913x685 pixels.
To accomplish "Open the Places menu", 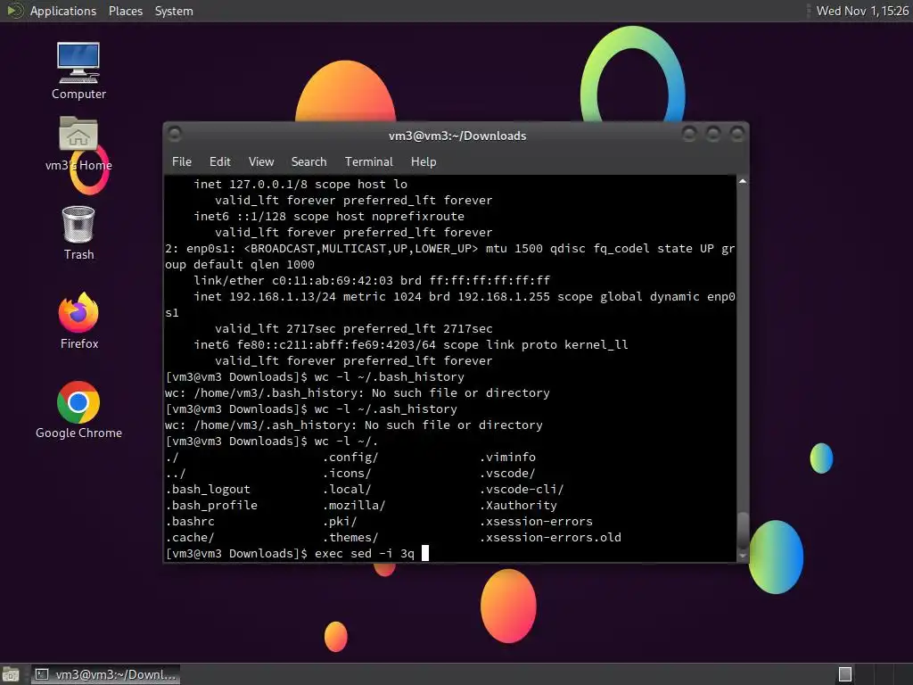I will tap(125, 11).
